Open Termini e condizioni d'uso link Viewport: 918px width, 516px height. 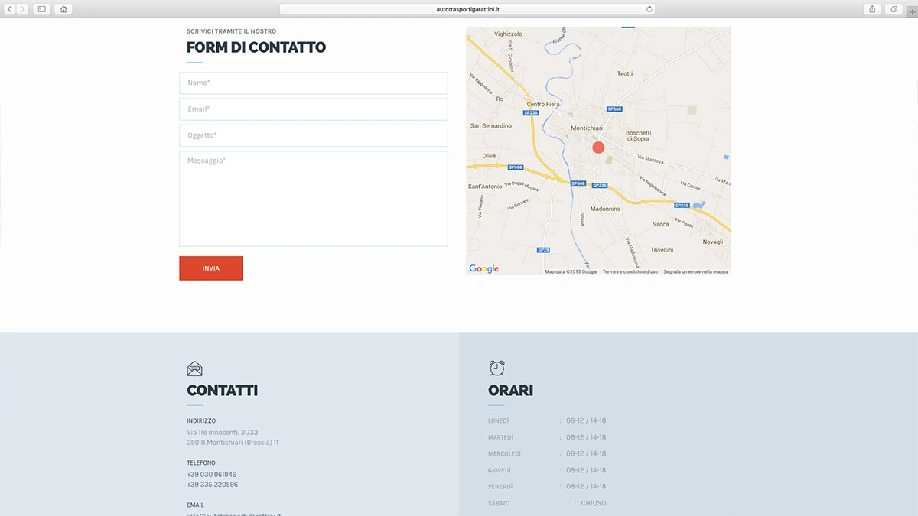630,271
